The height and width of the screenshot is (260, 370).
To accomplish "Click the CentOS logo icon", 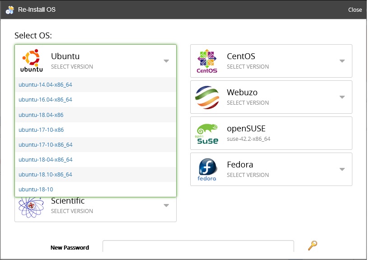I will coord(207,61).
